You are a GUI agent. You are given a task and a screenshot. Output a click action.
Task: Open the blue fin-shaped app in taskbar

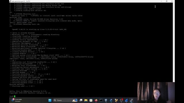126,100
